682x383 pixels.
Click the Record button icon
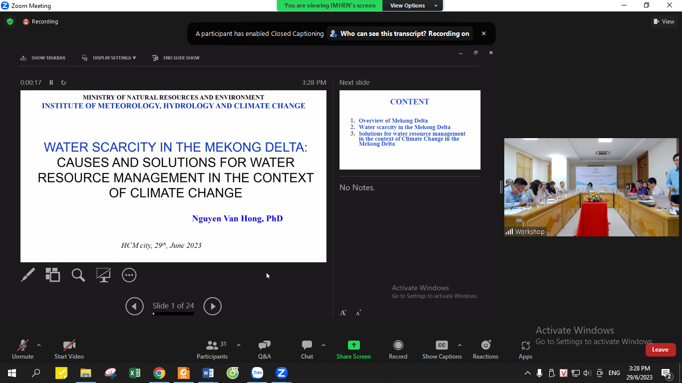tap(398, 346)
